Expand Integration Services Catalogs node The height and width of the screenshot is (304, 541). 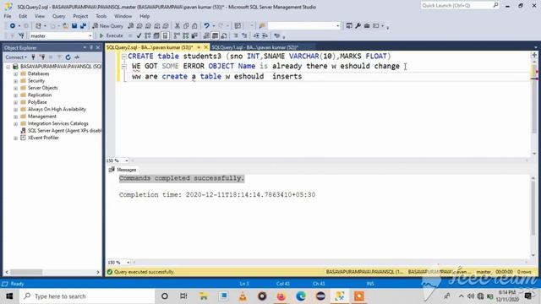pos(15,123)
